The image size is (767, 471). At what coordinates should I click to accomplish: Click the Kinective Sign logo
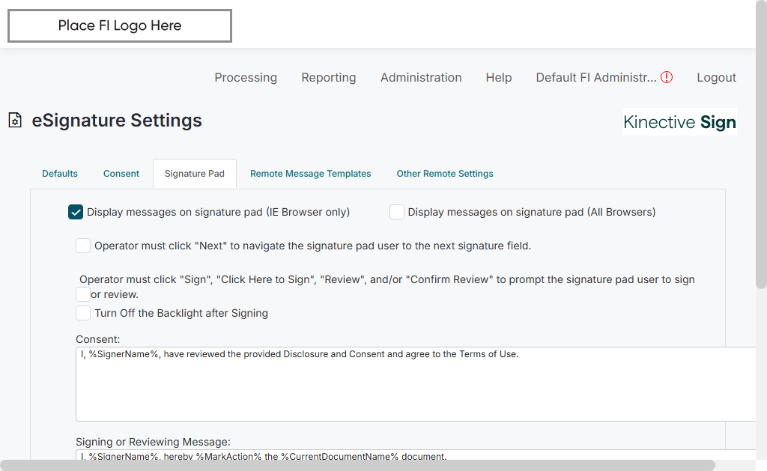[679, 122]
